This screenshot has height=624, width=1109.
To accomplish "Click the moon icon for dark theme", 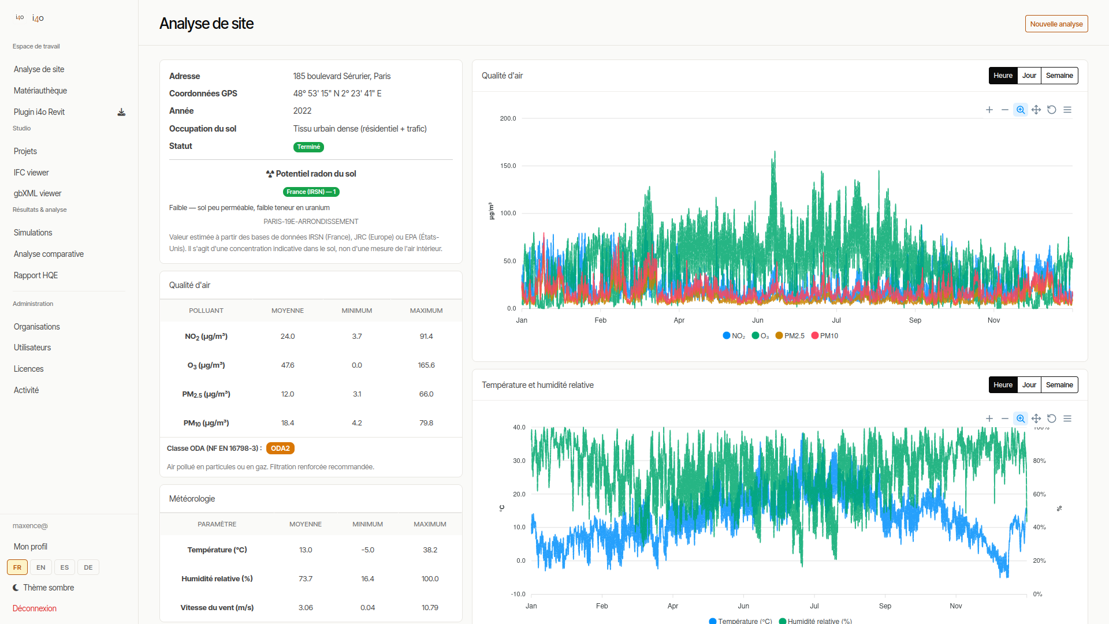I will (x=16, y=588).
